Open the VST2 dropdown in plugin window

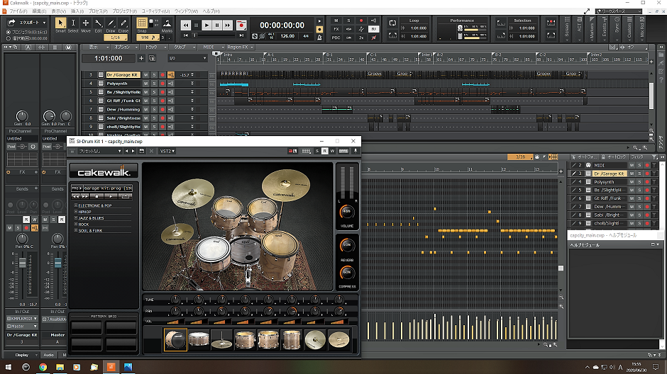coord(167,151)
